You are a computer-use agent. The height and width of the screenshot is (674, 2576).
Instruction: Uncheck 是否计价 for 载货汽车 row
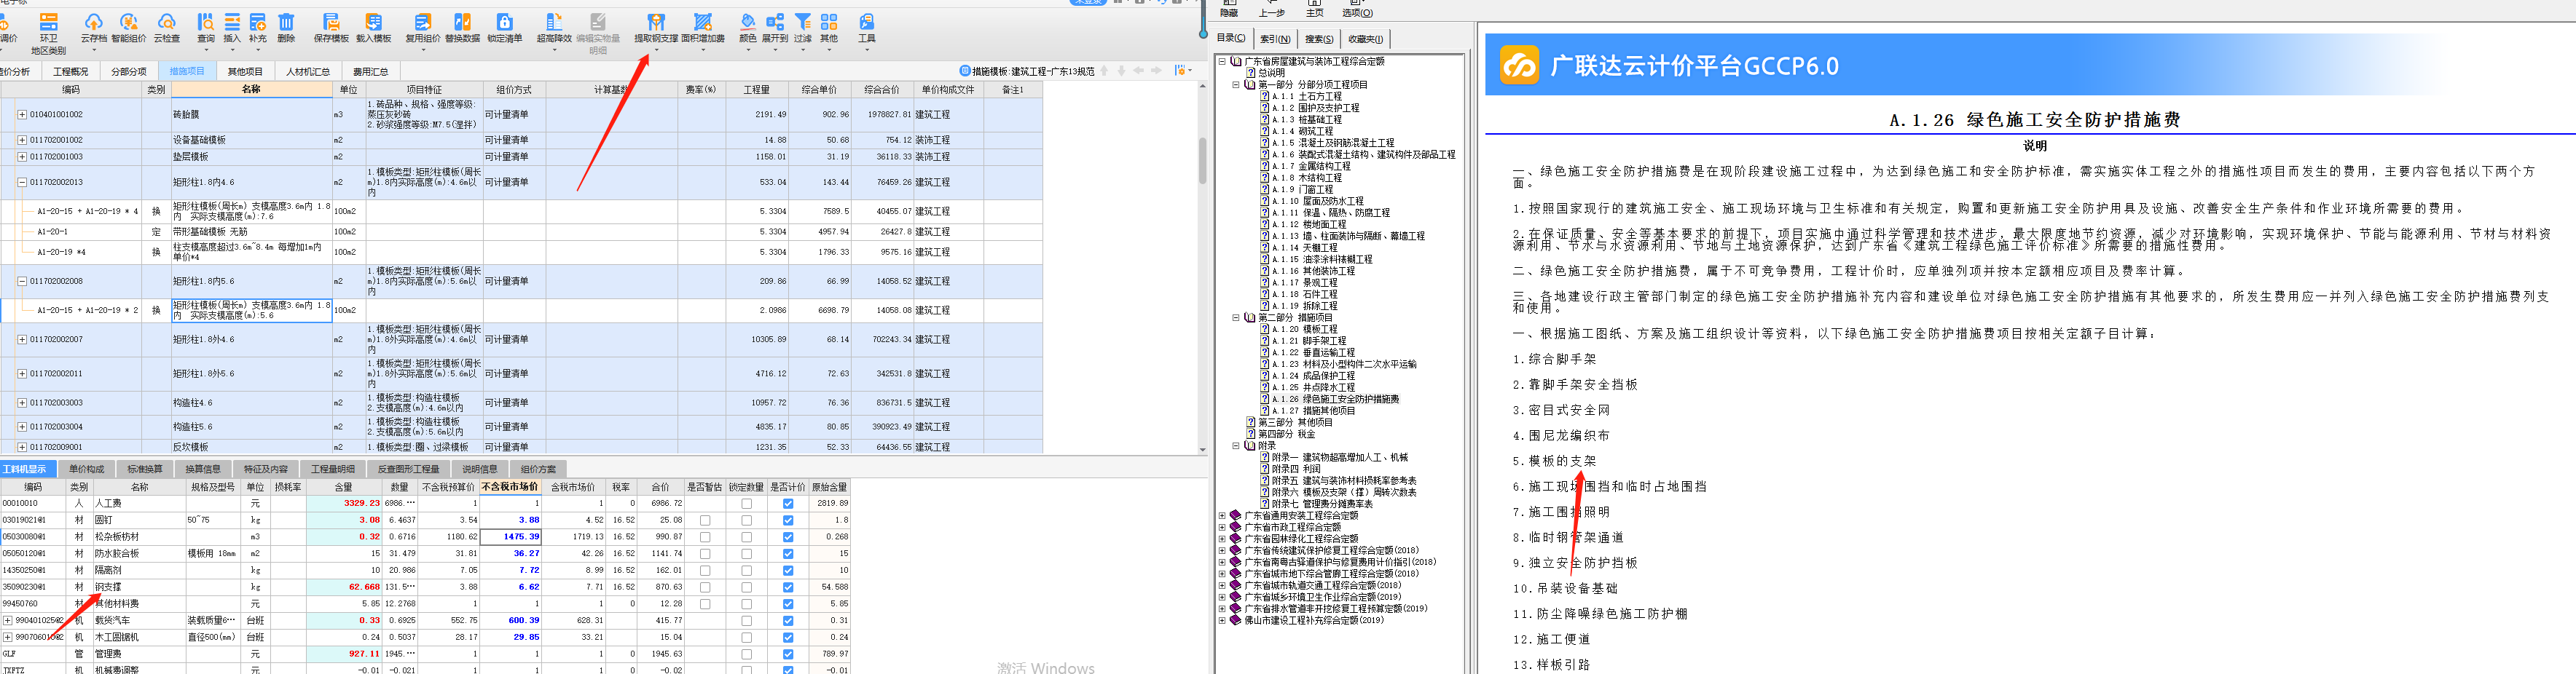(x=788, y=620)
